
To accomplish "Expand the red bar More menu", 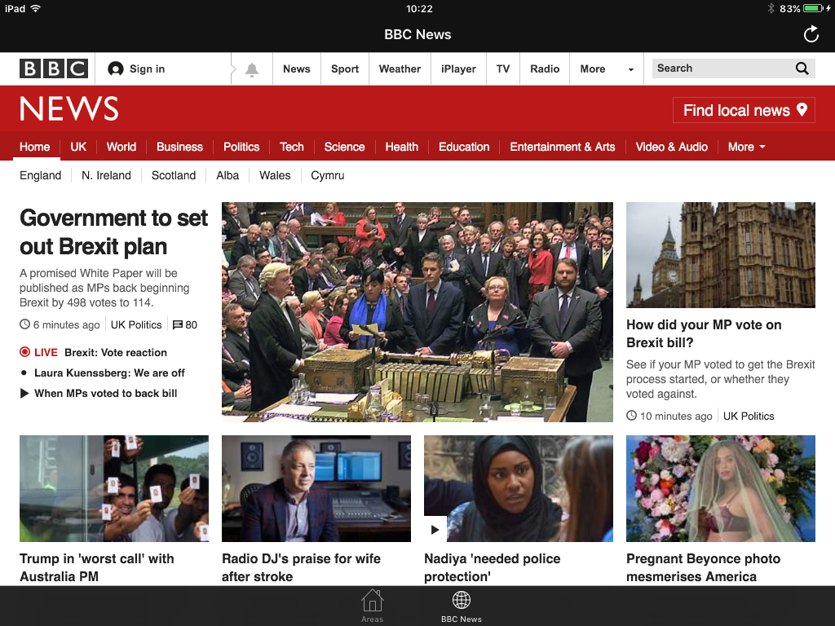I will click(x=746, y=147).
